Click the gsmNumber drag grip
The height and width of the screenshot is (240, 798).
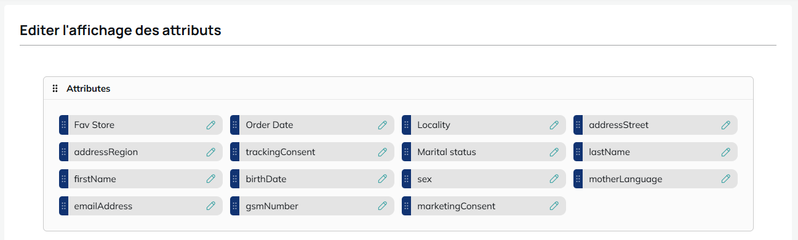click(235, 206)
